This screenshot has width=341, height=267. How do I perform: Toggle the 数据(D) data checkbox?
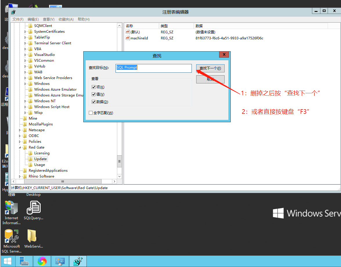94,102
